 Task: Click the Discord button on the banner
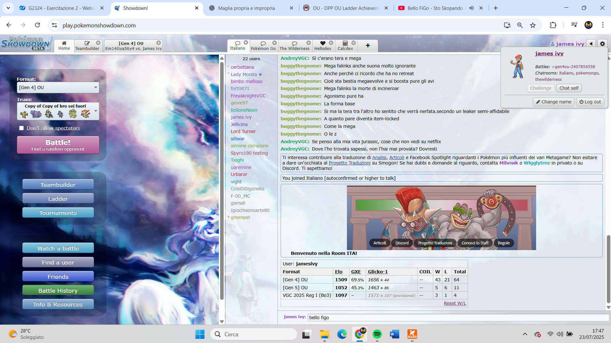click(402, 243)
